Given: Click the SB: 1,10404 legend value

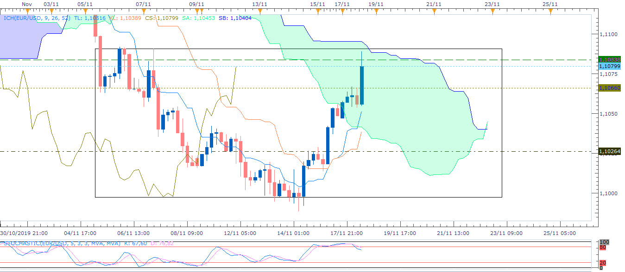Looking at the screenshot, I should point(234,18).
